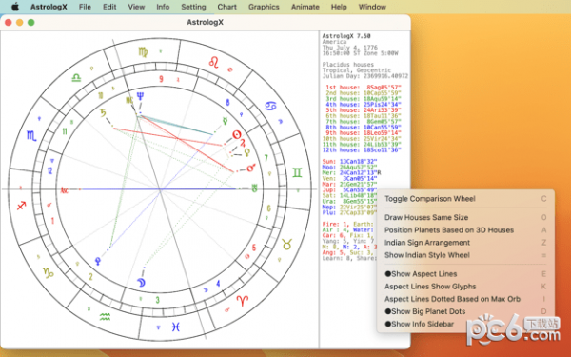Open the AstrologX application menu
The height and width of the screenshot is (357, 571).
[49, 7]
